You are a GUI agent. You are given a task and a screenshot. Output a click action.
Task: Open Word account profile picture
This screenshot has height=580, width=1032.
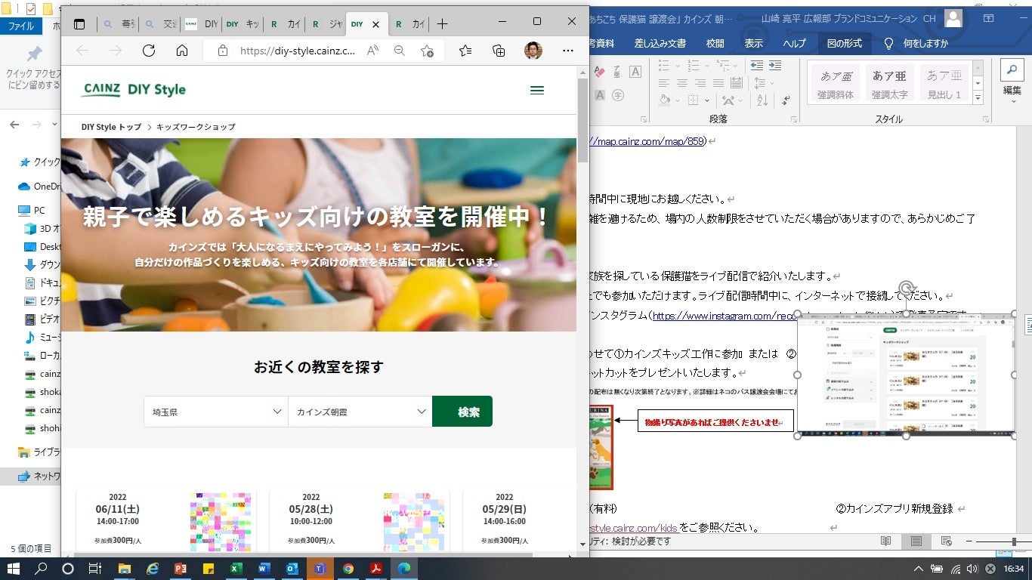click(953, 19)
